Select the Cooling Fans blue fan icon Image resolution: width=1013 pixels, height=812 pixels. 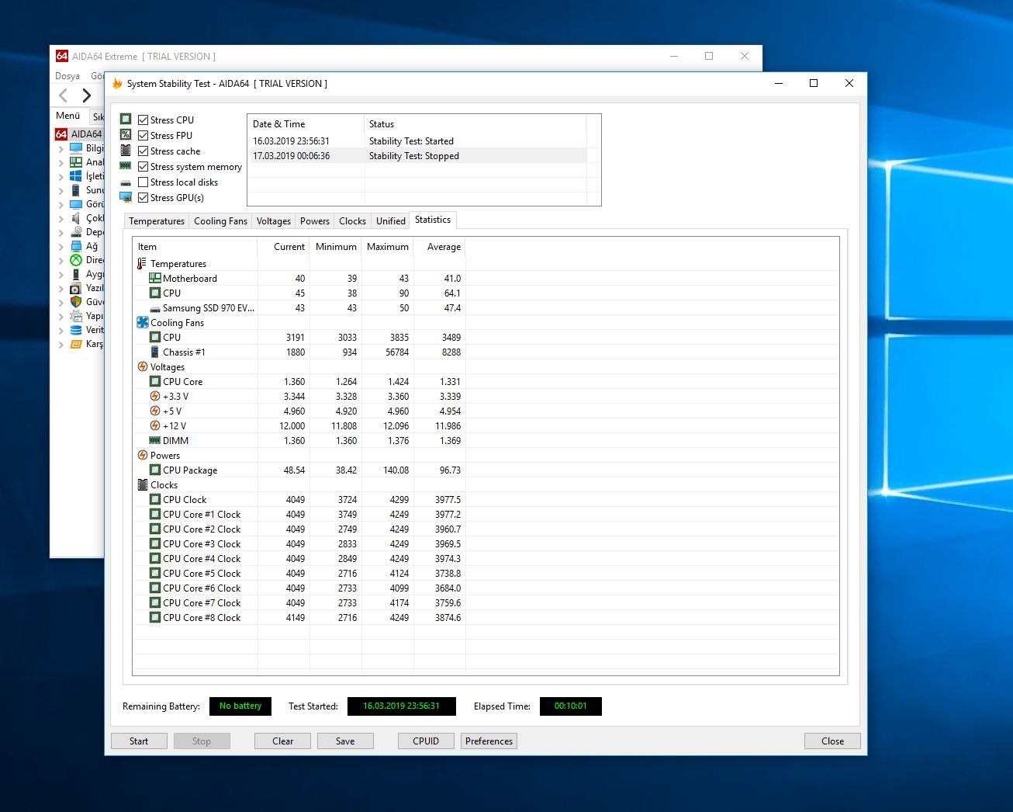(143, 323)
